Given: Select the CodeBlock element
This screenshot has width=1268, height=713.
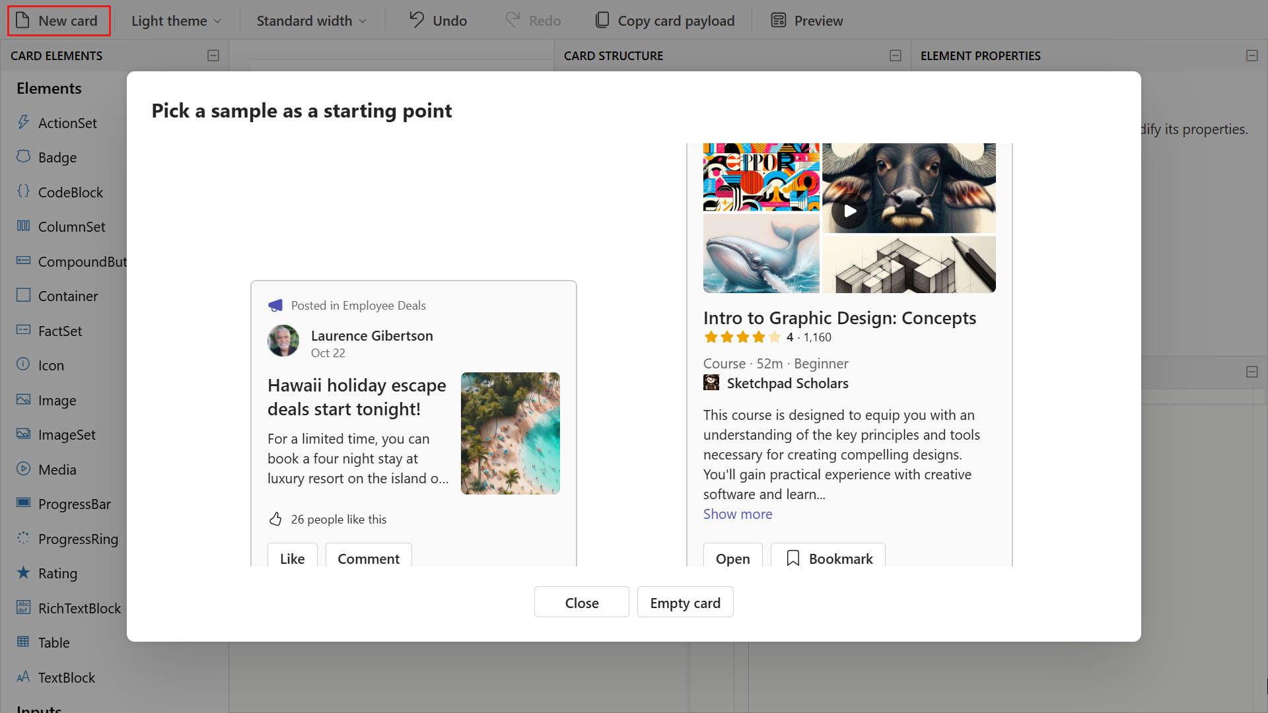Looking at the screenshot, I should point(70,192).
